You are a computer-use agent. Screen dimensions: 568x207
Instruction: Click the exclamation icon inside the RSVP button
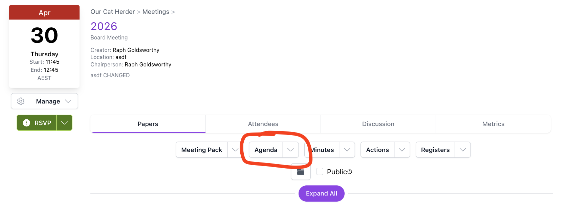tap(27, 123)
